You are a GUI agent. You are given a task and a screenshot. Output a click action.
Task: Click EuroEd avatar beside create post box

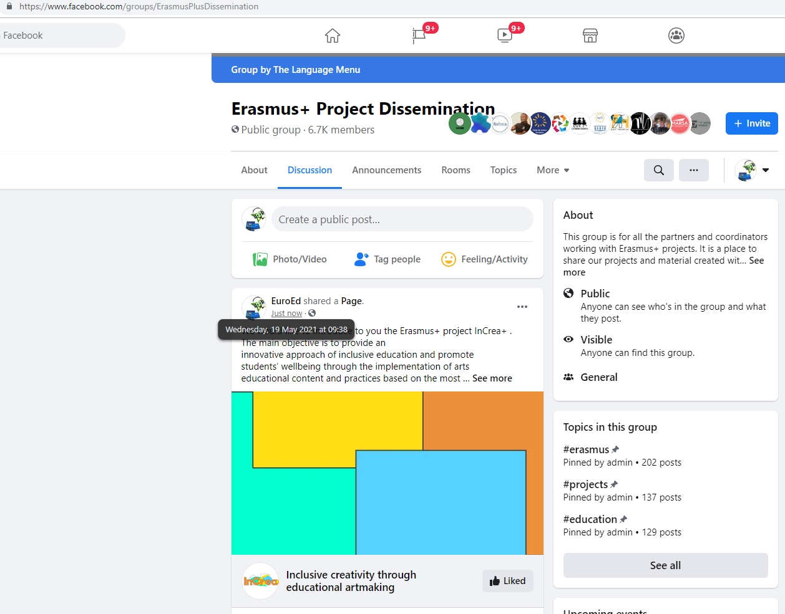[x=255, y=219]
